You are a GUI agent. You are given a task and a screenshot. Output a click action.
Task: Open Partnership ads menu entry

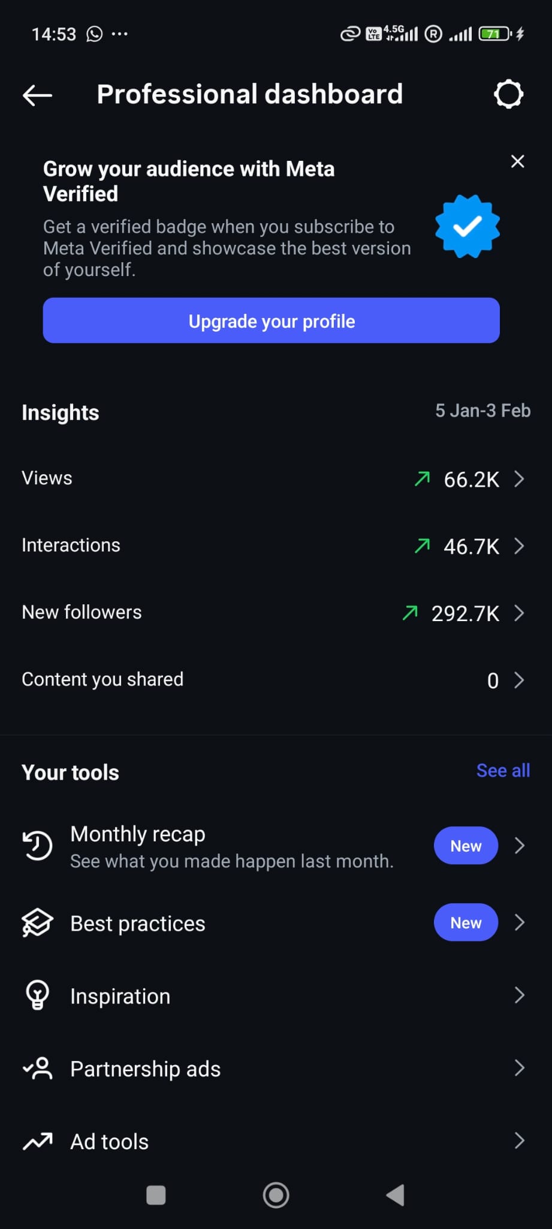pyautogui.click(x=276, y=1069)
